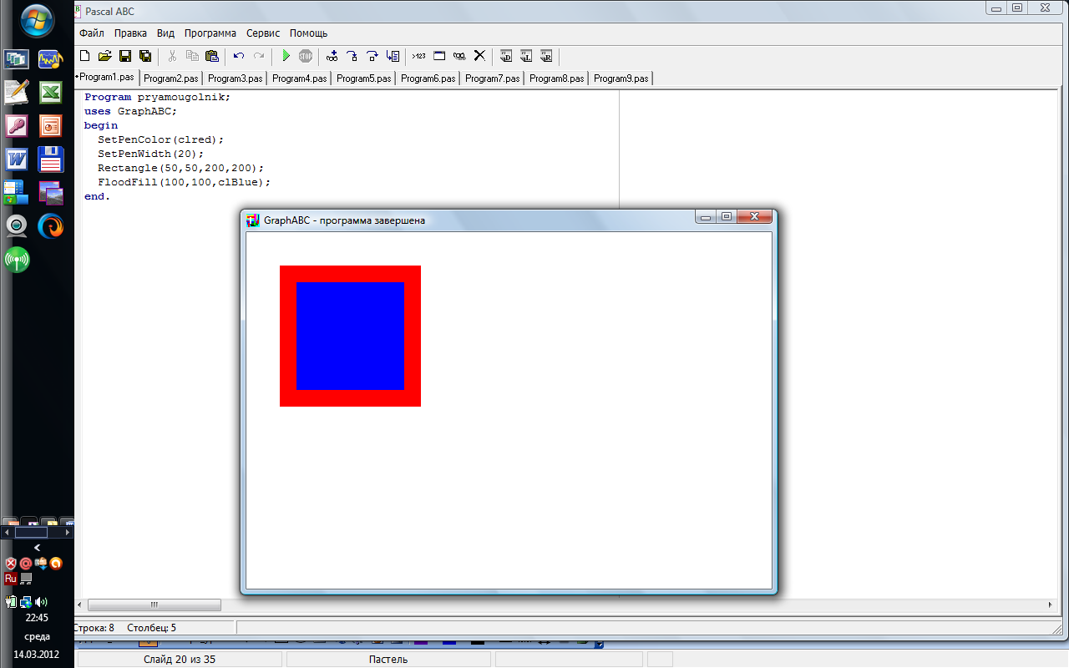Save the current program with floppy icon
The width and height of the screenshot is (1069, 668).
[125, 56]
